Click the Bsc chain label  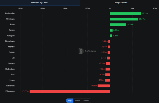coord(13,75)
